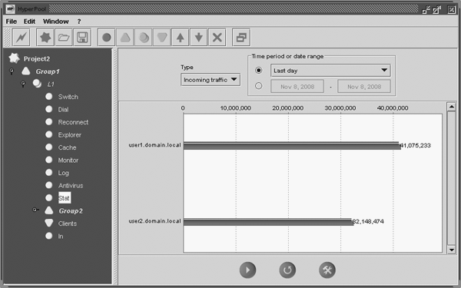Image resolution: width=461 pixels, height=288 pixels.
Task: Select the In tree item
Action: point(60,237)
